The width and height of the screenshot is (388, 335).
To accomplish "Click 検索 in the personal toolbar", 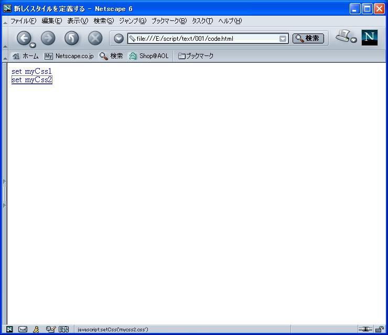I will 111,56.
